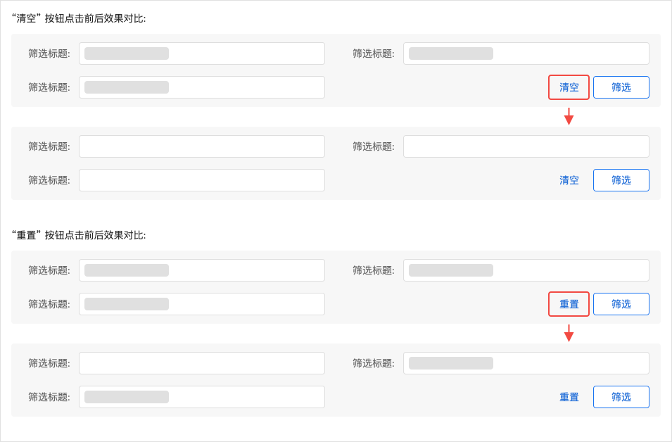Click the red-outlined 清空 button
The width and height of the screenshot is (672, 442).
[569, 87]
